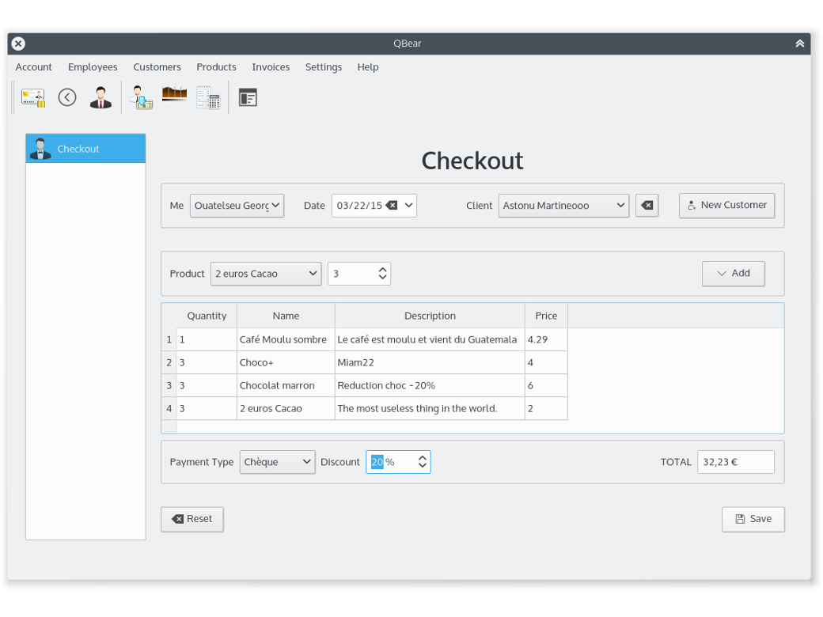This screenshot has height=617, width=823.
Task: Open the Invoices menu
Action: tap(271, 67)
